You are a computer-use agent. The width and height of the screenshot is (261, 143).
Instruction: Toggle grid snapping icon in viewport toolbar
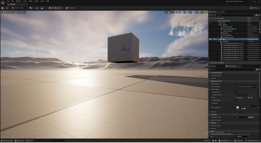tap(183, 12)
